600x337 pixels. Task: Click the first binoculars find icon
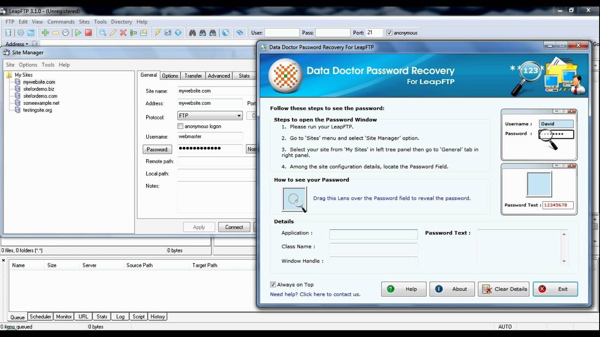(192, 33)
